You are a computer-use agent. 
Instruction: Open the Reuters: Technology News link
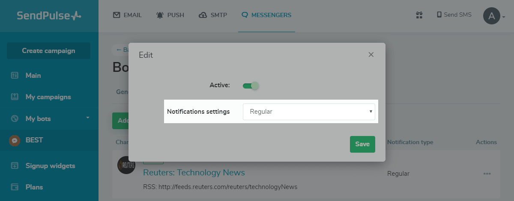coord(194,173)
